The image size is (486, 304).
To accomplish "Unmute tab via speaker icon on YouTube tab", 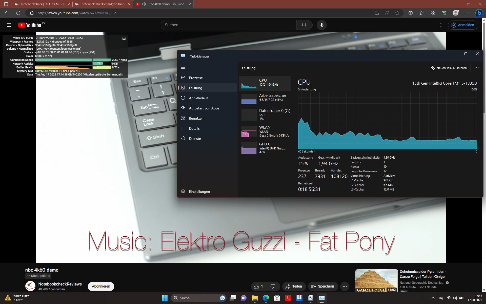I will coord(144,4).
